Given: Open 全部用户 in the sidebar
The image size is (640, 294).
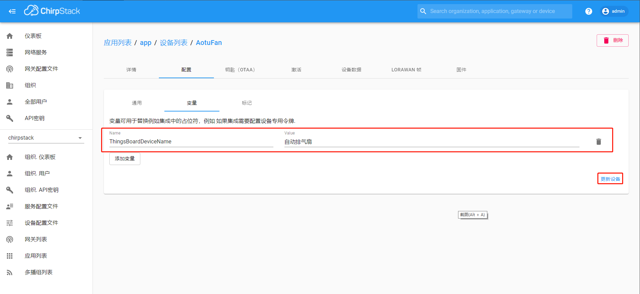Looking at the screenshot, I should (x=36, y=102).
